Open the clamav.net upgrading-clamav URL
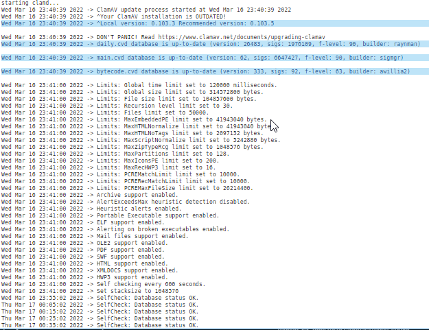 pos(242,37)
